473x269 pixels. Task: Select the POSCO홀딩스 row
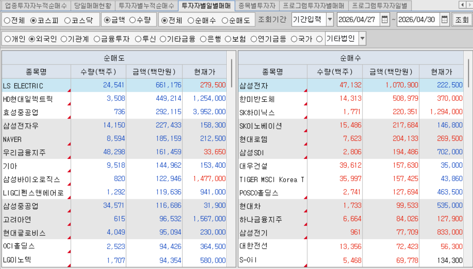point(351,193)
